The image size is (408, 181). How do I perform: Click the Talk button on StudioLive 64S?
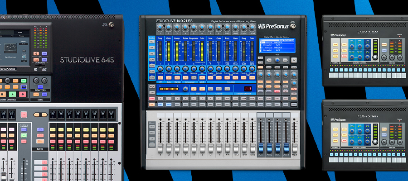point(24,114)
